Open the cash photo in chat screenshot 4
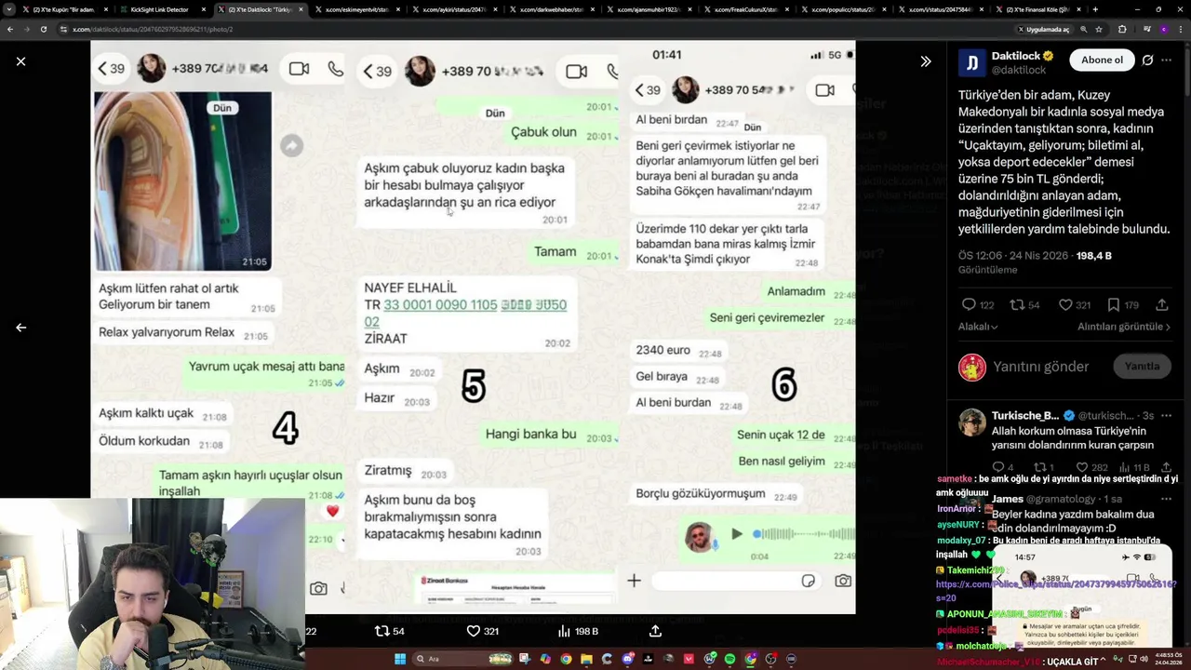 (x=183, y=181)
